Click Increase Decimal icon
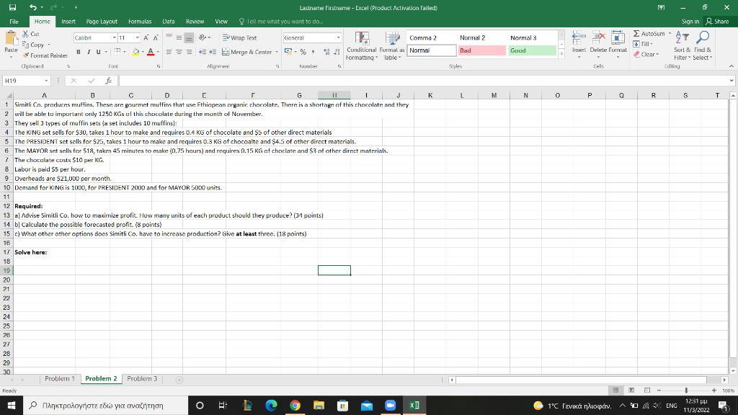This screenshot has width=738, height=415. [326, 52]
